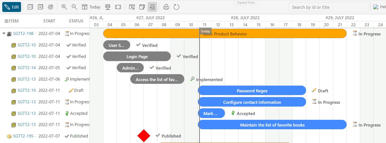The image size is (386, 143).
Task: Jump to Today on the timeline
Action: pos(91,7)
